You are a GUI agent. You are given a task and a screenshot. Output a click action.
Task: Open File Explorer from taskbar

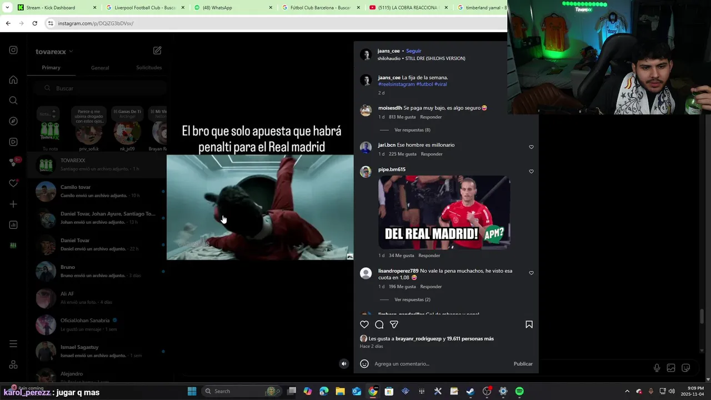(340, 391)
